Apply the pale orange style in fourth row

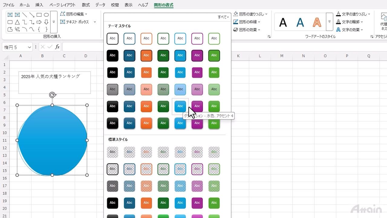[146, 89]
